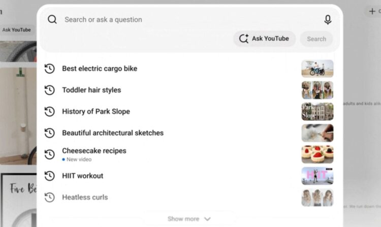Click the Search button
Screen dimensions: 381x227
316,39
